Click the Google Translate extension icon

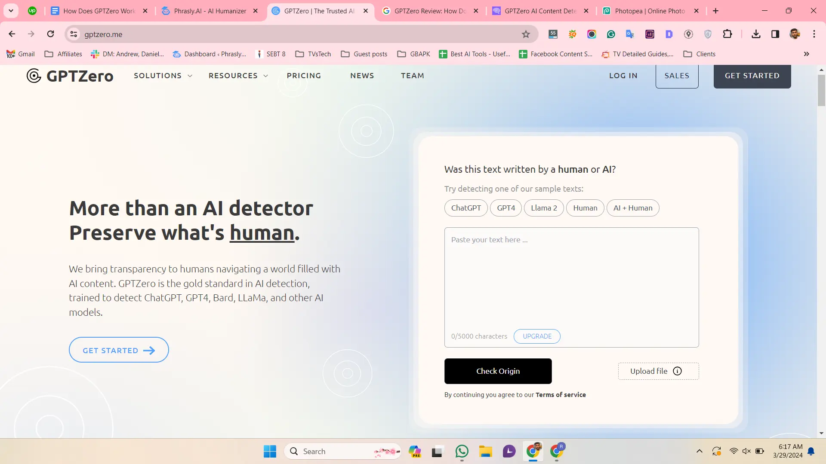tap(630, 34)
